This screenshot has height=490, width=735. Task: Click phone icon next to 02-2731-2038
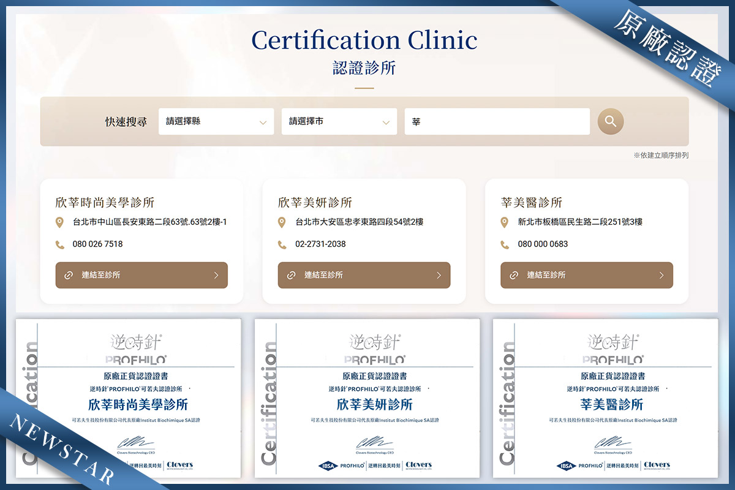(282, 244)
